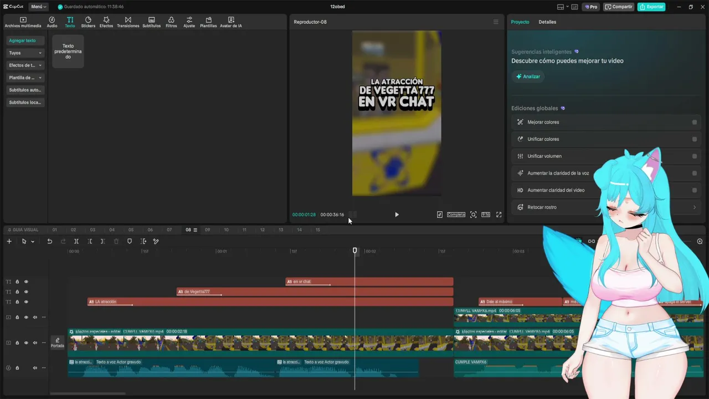Add a marker with the shield icon
The height and width of the screenshot is (399, 709).
point(130,241)
